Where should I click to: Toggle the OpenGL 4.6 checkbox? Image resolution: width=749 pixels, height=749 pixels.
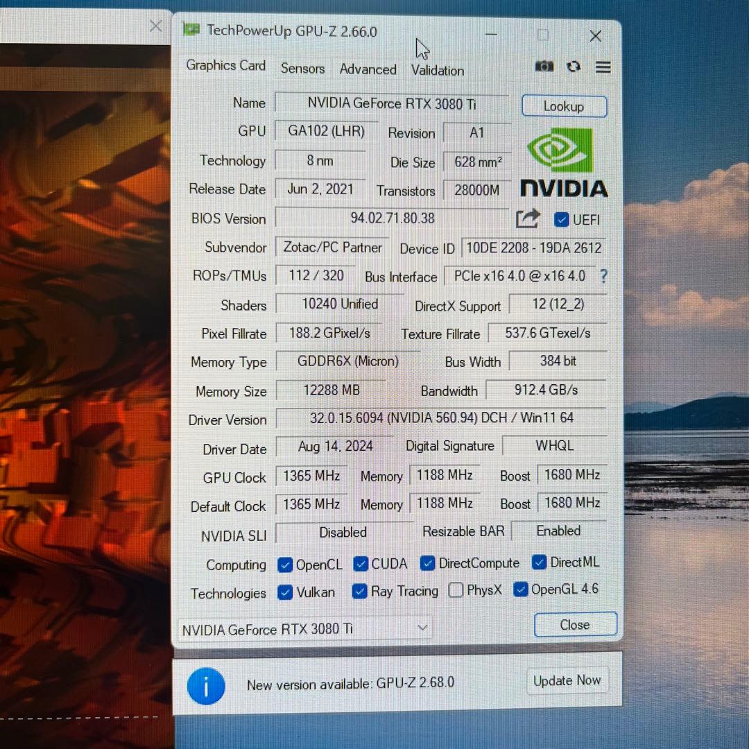pyautogui.click(x=520, y=589)
